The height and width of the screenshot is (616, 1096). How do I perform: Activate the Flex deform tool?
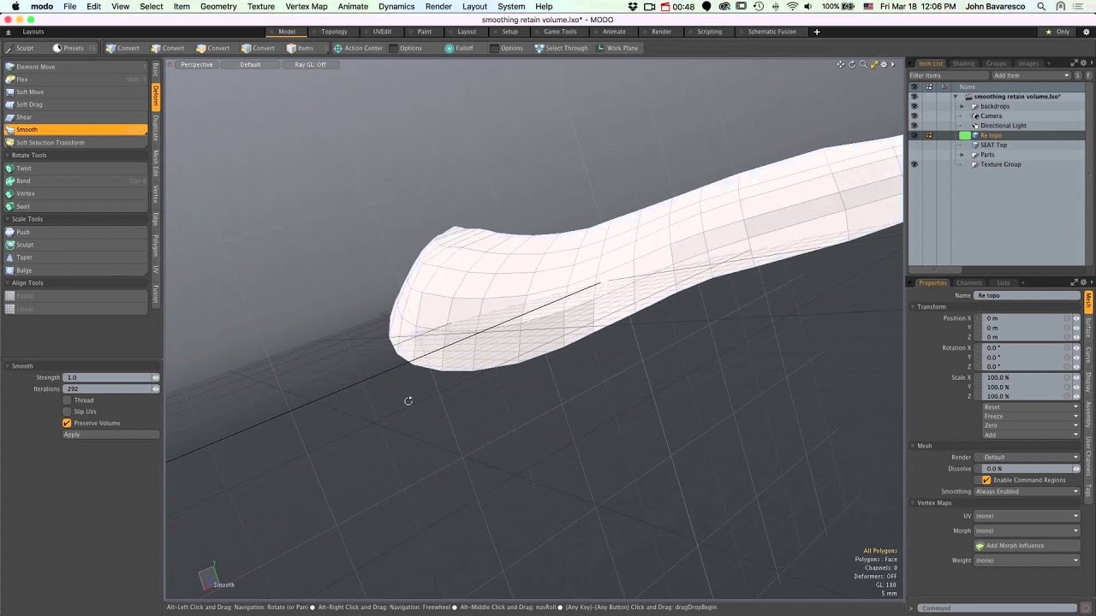(75, 80)
